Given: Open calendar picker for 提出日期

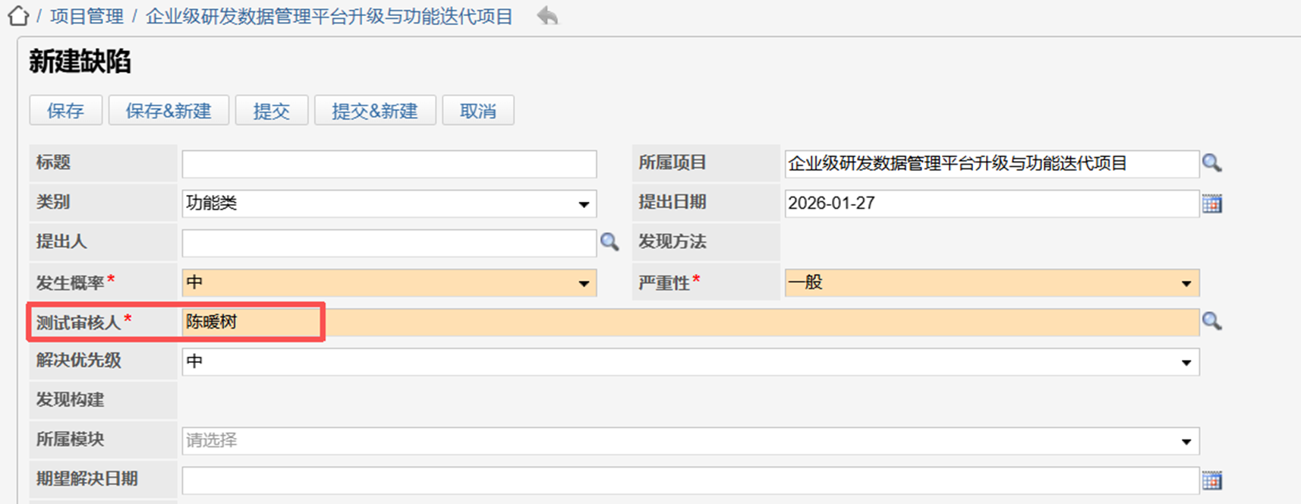Looking at the screenshot, I should coord(1211,203).
